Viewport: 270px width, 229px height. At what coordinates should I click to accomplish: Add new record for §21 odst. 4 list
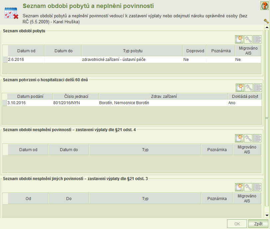click(239, 138)
